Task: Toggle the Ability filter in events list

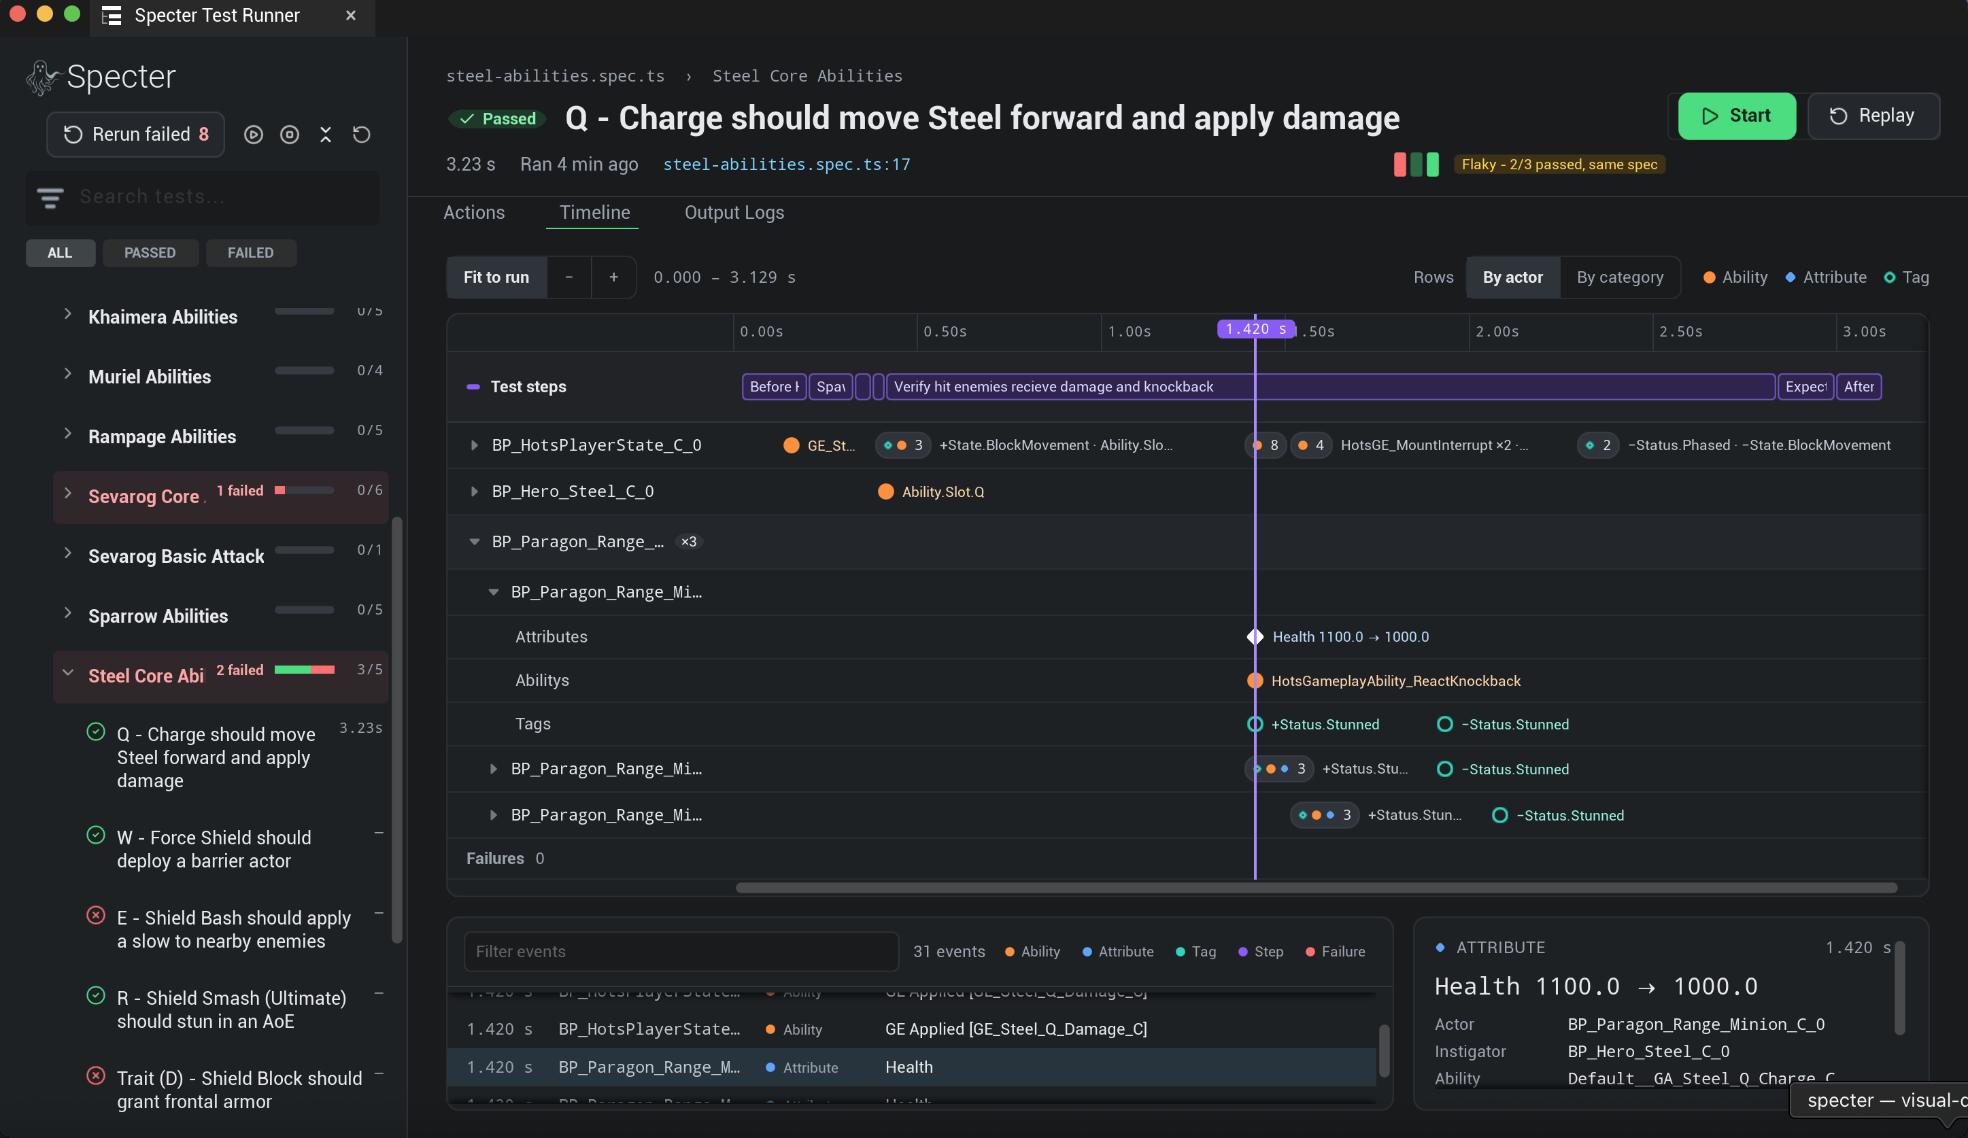Action: (x=1032, y=952)
